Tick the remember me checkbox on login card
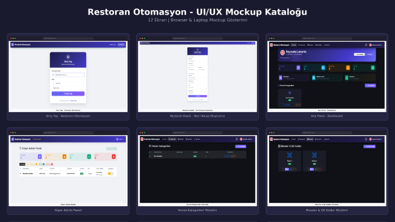This screenshot has height=222, width=395. tap(52, 88)
